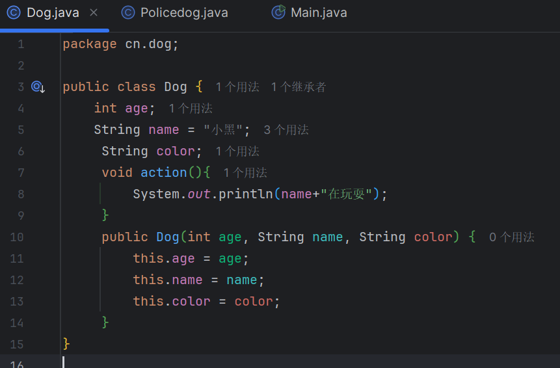Click the runnable class icon on Main.java tab
The image size is (560, 368).
tap(278, 12)
